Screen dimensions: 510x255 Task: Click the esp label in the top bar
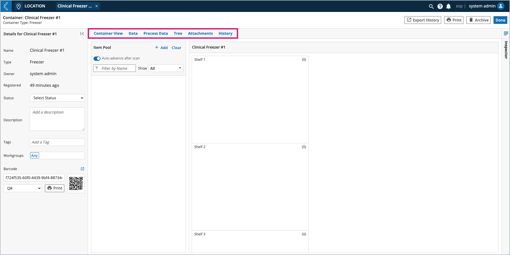coord(459,6)
